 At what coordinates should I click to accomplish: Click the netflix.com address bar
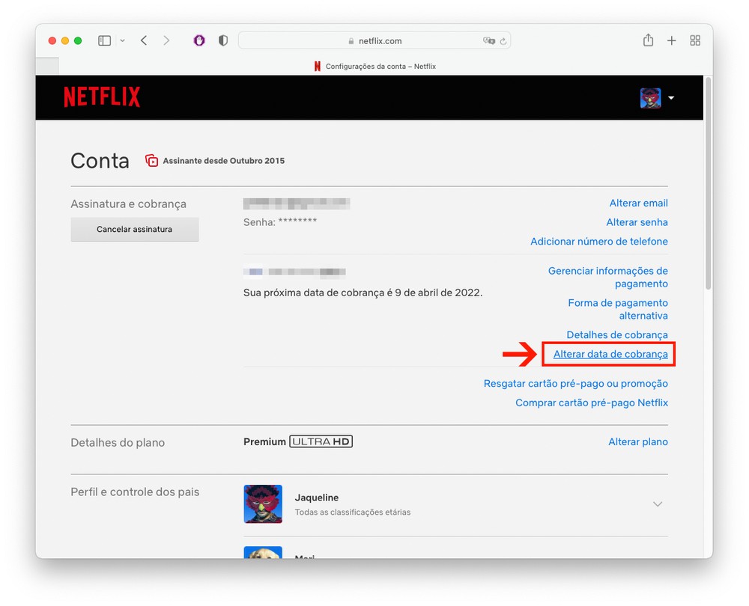(374, 41)
